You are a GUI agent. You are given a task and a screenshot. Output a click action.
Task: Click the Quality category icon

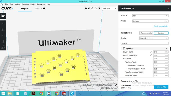124,48
